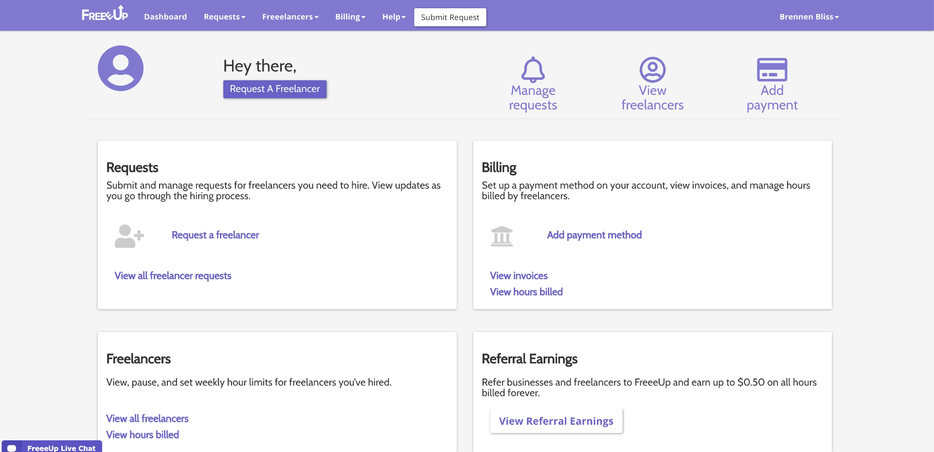This screenshot has width=934, height=452.
Task: Click the View Referral Earnings button
Action: 556,421
